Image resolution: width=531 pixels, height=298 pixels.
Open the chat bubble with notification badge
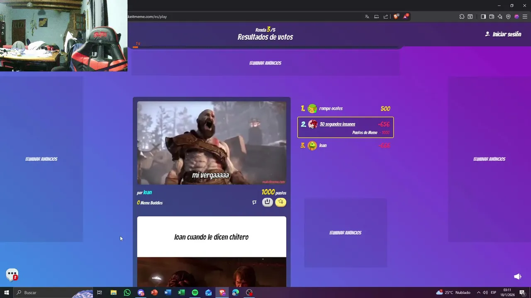(x=12, y=275)
